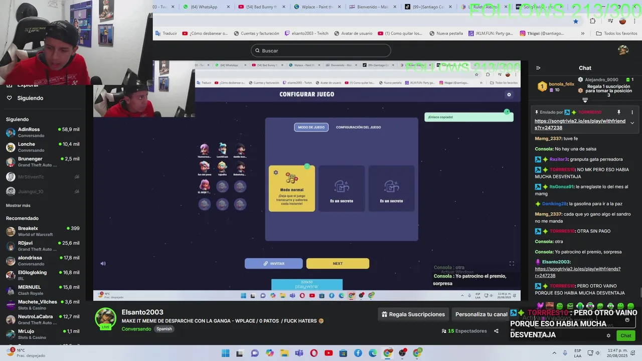Image resolution: width=642 pixels, height=361 pixels.
Task: Open the Traducir bookmark
Action: coord(166,34)
